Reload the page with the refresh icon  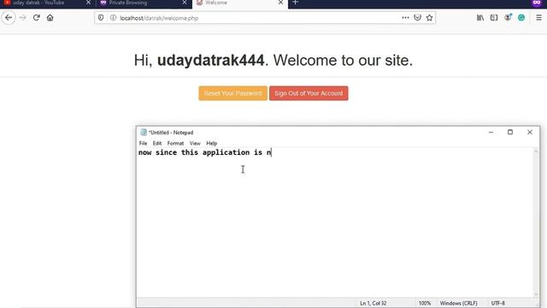coord(36,17)
